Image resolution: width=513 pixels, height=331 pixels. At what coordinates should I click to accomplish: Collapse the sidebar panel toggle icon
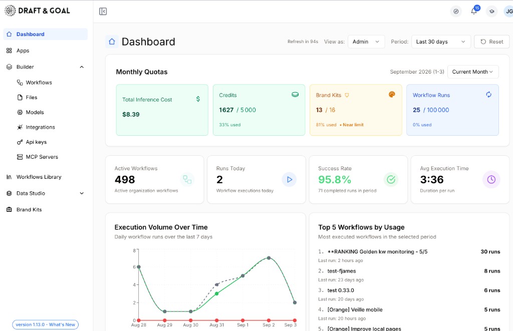click(x=103, y=12)
